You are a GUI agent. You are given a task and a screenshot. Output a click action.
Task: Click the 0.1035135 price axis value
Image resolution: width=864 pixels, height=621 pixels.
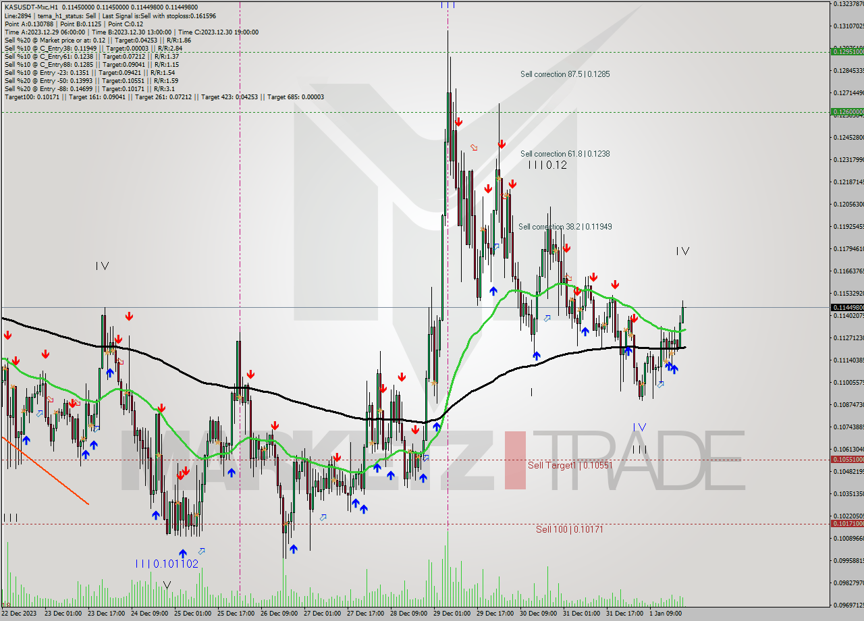click(848, 493)
